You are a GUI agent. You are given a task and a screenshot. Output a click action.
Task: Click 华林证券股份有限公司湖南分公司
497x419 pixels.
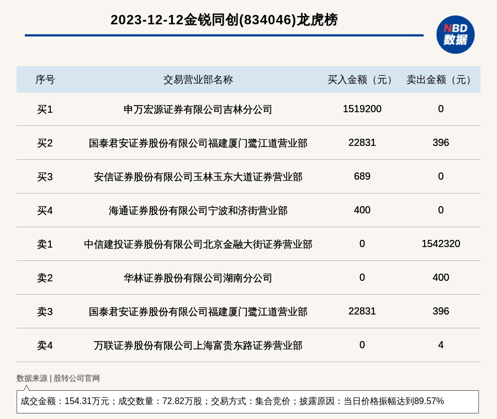click(x=198, y=278)
